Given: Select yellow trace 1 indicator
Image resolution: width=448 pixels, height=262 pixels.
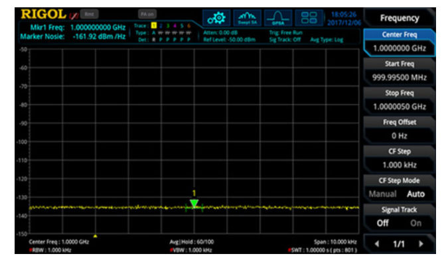Looking at the screenshot, I should point(154,26).
